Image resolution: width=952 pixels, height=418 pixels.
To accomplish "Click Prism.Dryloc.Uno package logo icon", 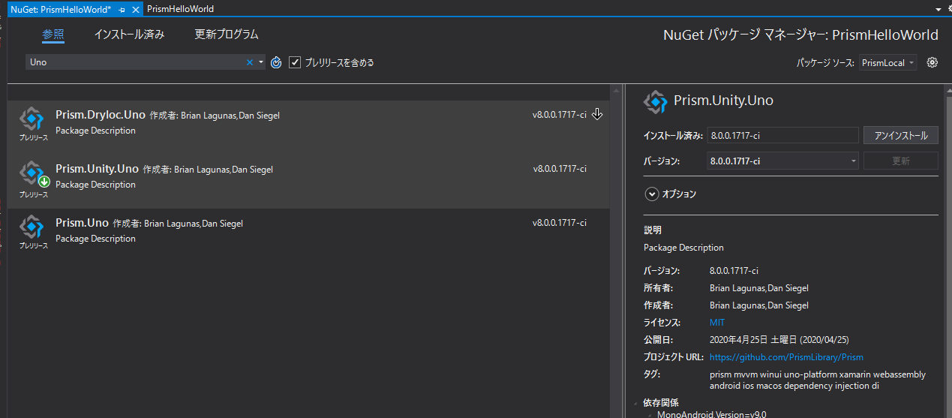I will pyautogui.click(x=32, y=119).
